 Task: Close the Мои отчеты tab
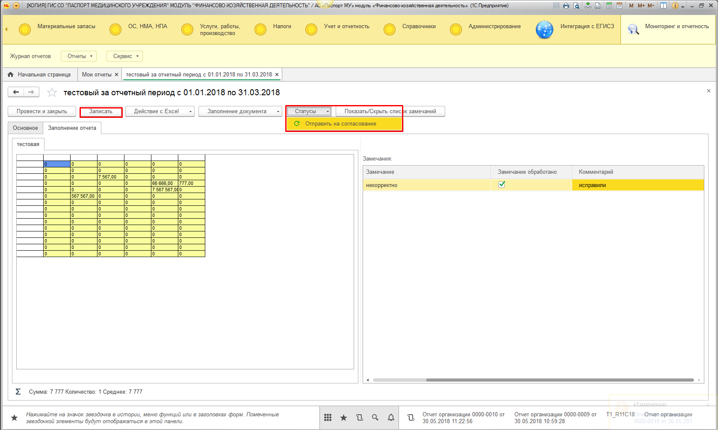pyautogui.click(x=116, y=75)
